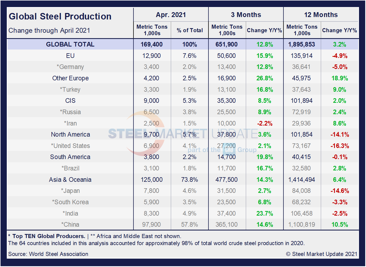This screenshot has height=267, width=366.
Task: Click the Top TEN Global Producers footnote
Action: [x=49, y=236]
